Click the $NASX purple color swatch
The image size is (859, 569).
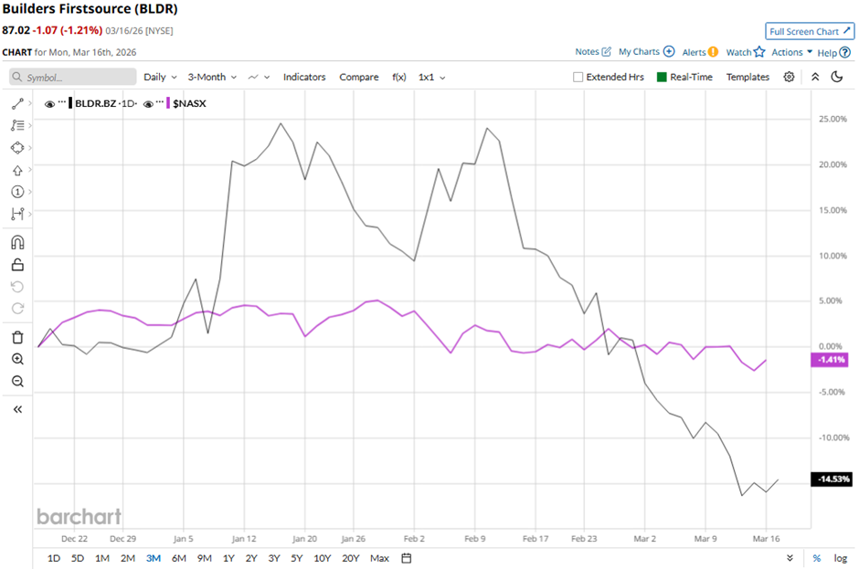pos(167,103)
